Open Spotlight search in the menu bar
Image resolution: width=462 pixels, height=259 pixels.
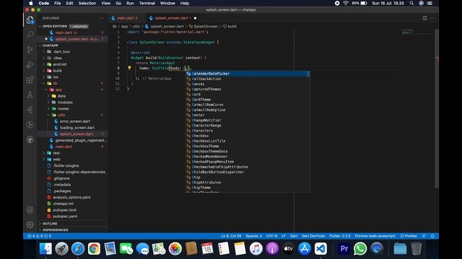pyautogui.click(x=411, y=3)
